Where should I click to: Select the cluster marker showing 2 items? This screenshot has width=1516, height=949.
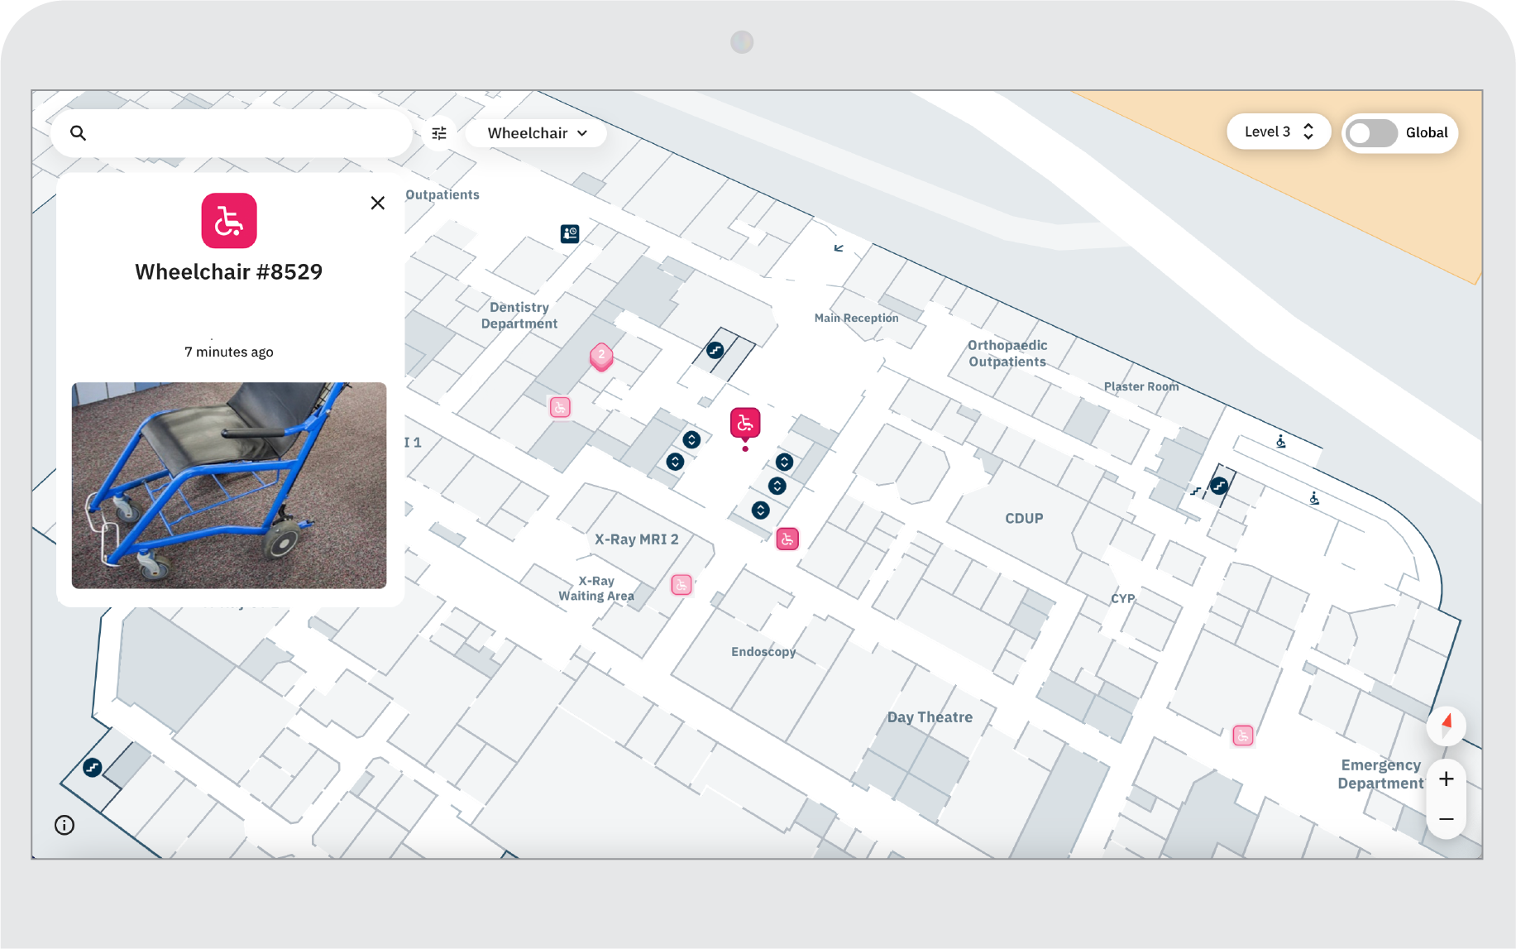tap(601, 356)
